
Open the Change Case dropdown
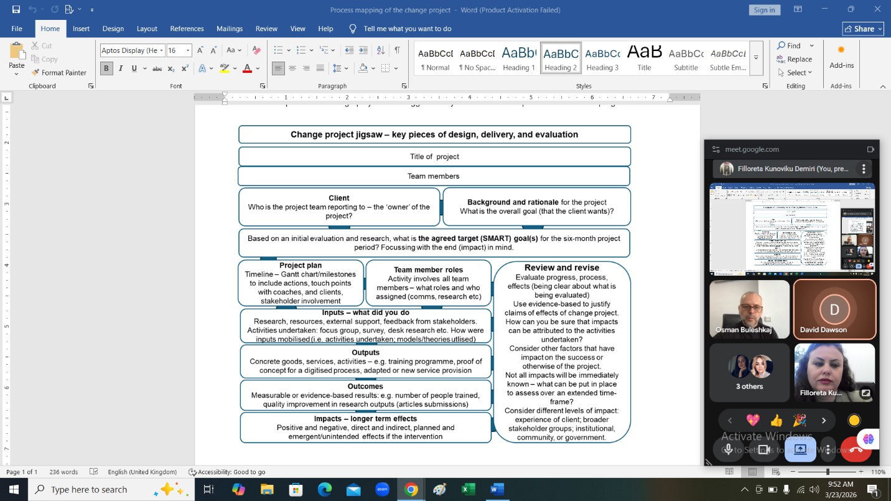234,50
